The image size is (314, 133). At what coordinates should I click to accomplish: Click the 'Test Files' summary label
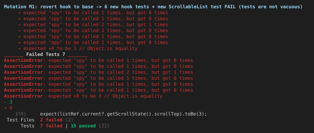coord(21,120)
